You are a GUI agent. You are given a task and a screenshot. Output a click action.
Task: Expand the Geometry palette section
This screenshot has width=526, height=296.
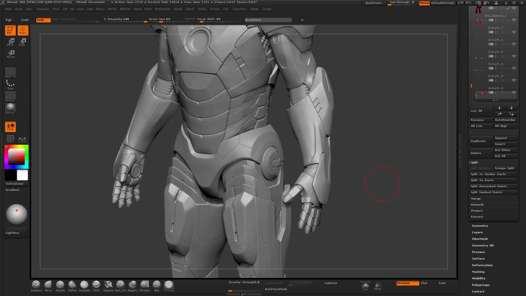[x=480, y=226]
